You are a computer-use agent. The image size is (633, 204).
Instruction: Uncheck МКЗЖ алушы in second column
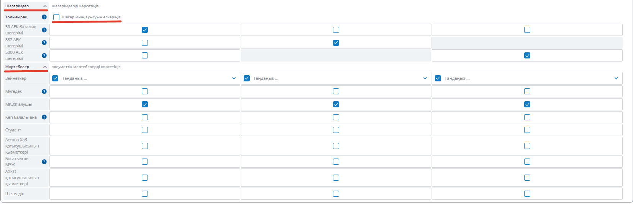click(x=336, y=104)
